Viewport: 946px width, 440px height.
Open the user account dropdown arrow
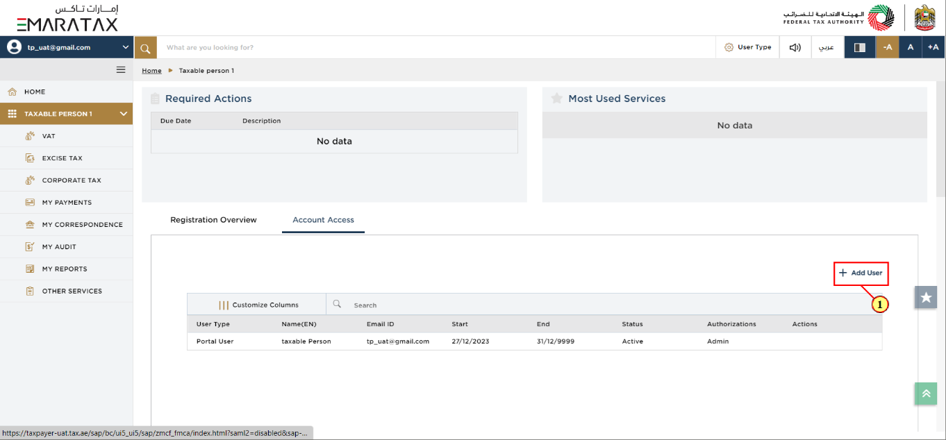pos(125,47)
